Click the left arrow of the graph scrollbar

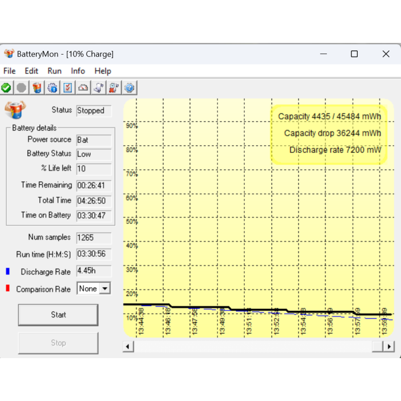(x=128, y=346)
